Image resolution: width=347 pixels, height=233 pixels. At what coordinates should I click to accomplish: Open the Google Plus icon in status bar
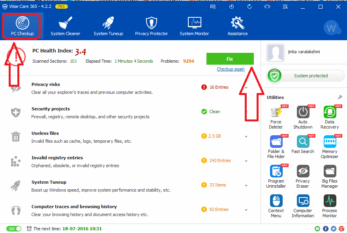(x=341, y=229)
